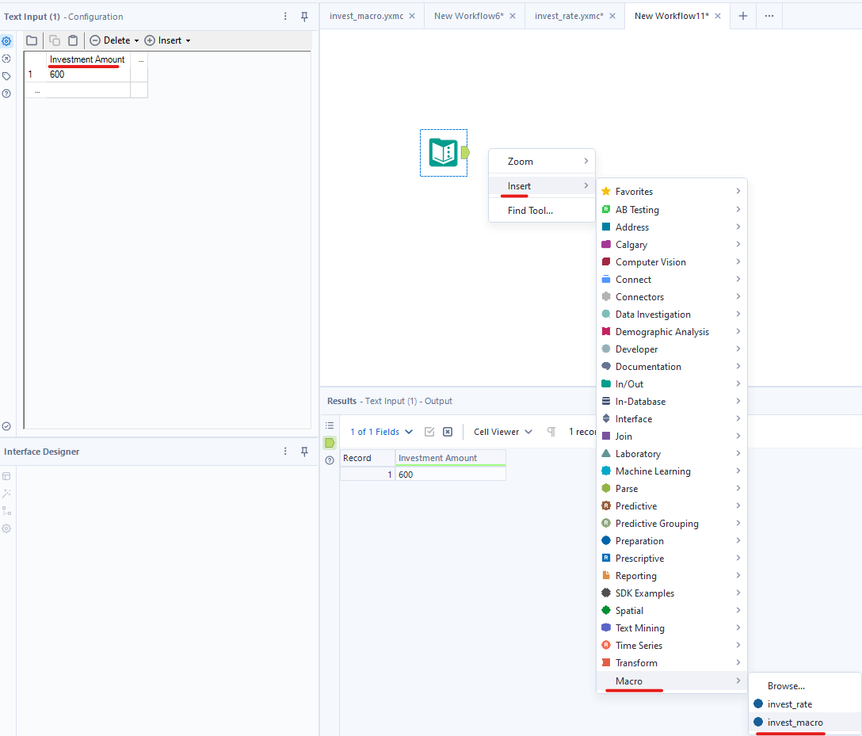Screen dimensions: 862x736
Task: Click the help icon in Results sidebar
Action: 330,460
